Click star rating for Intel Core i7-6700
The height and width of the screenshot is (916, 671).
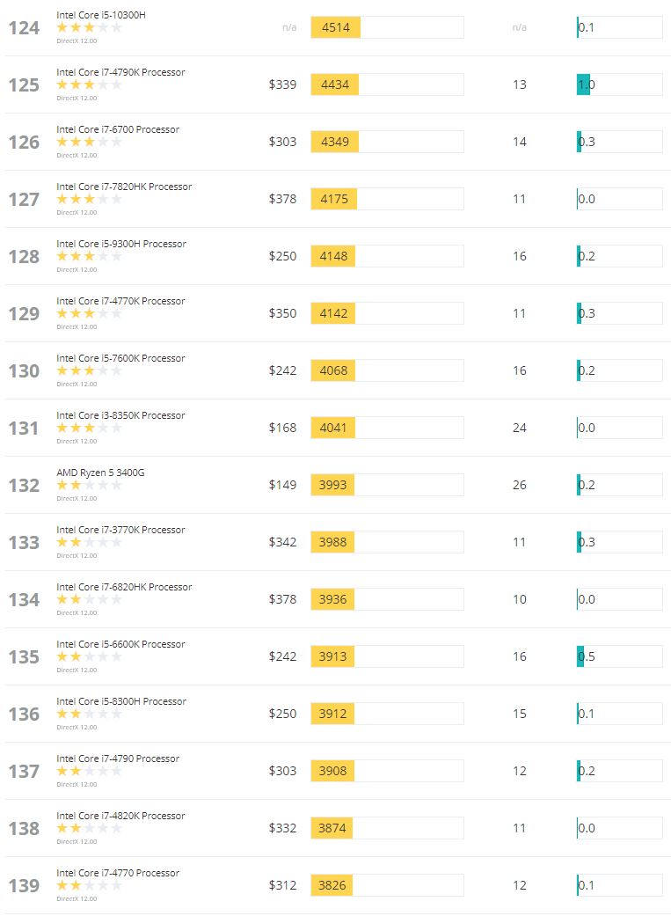(x=89, y=142)
